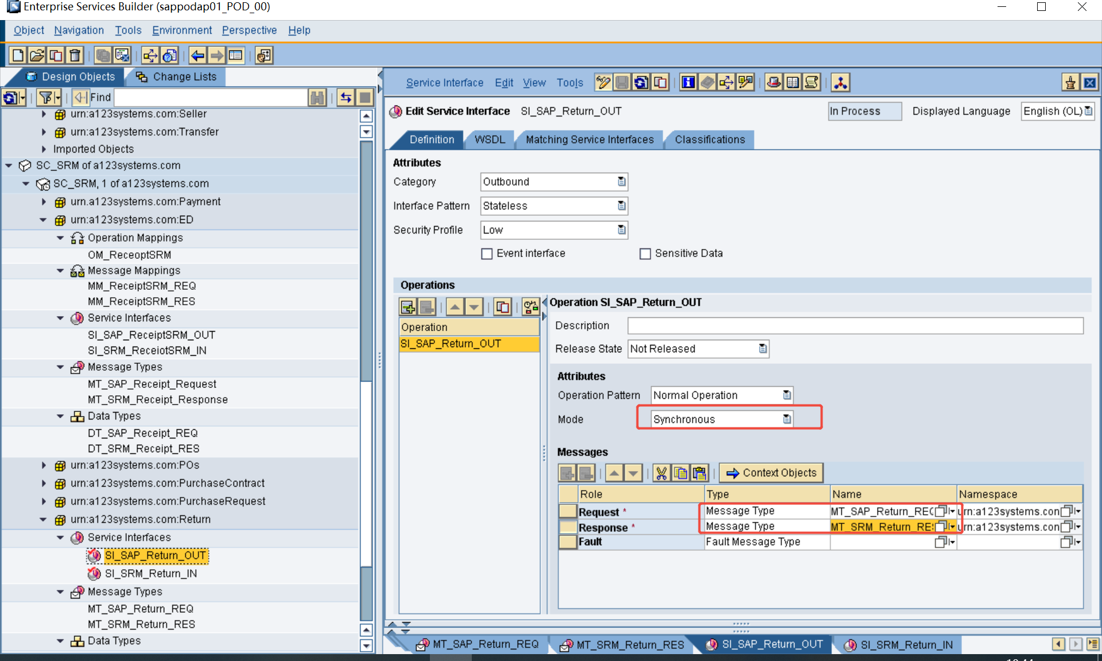Show blue information icon in editor toolbar
Viewport: 1102px width, 661px height.
(x=688, y=83)
